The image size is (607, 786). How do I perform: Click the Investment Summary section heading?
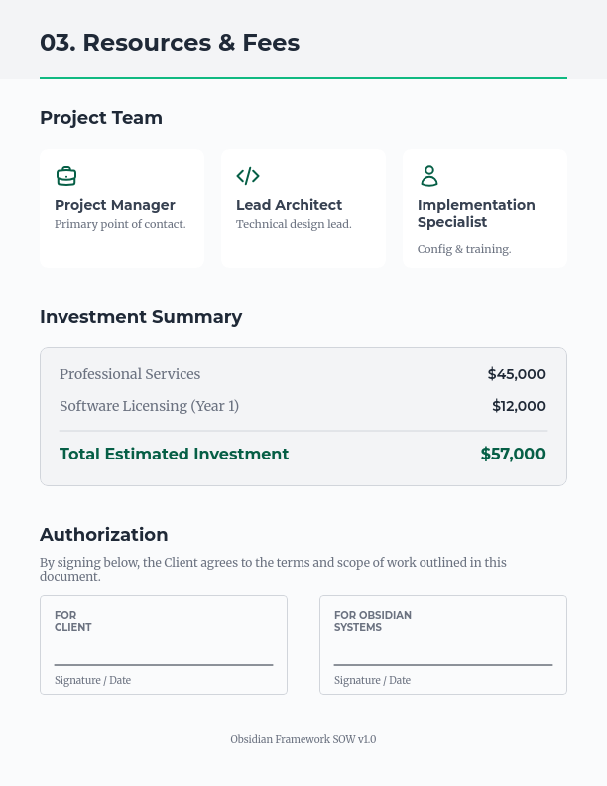[141, 317]
